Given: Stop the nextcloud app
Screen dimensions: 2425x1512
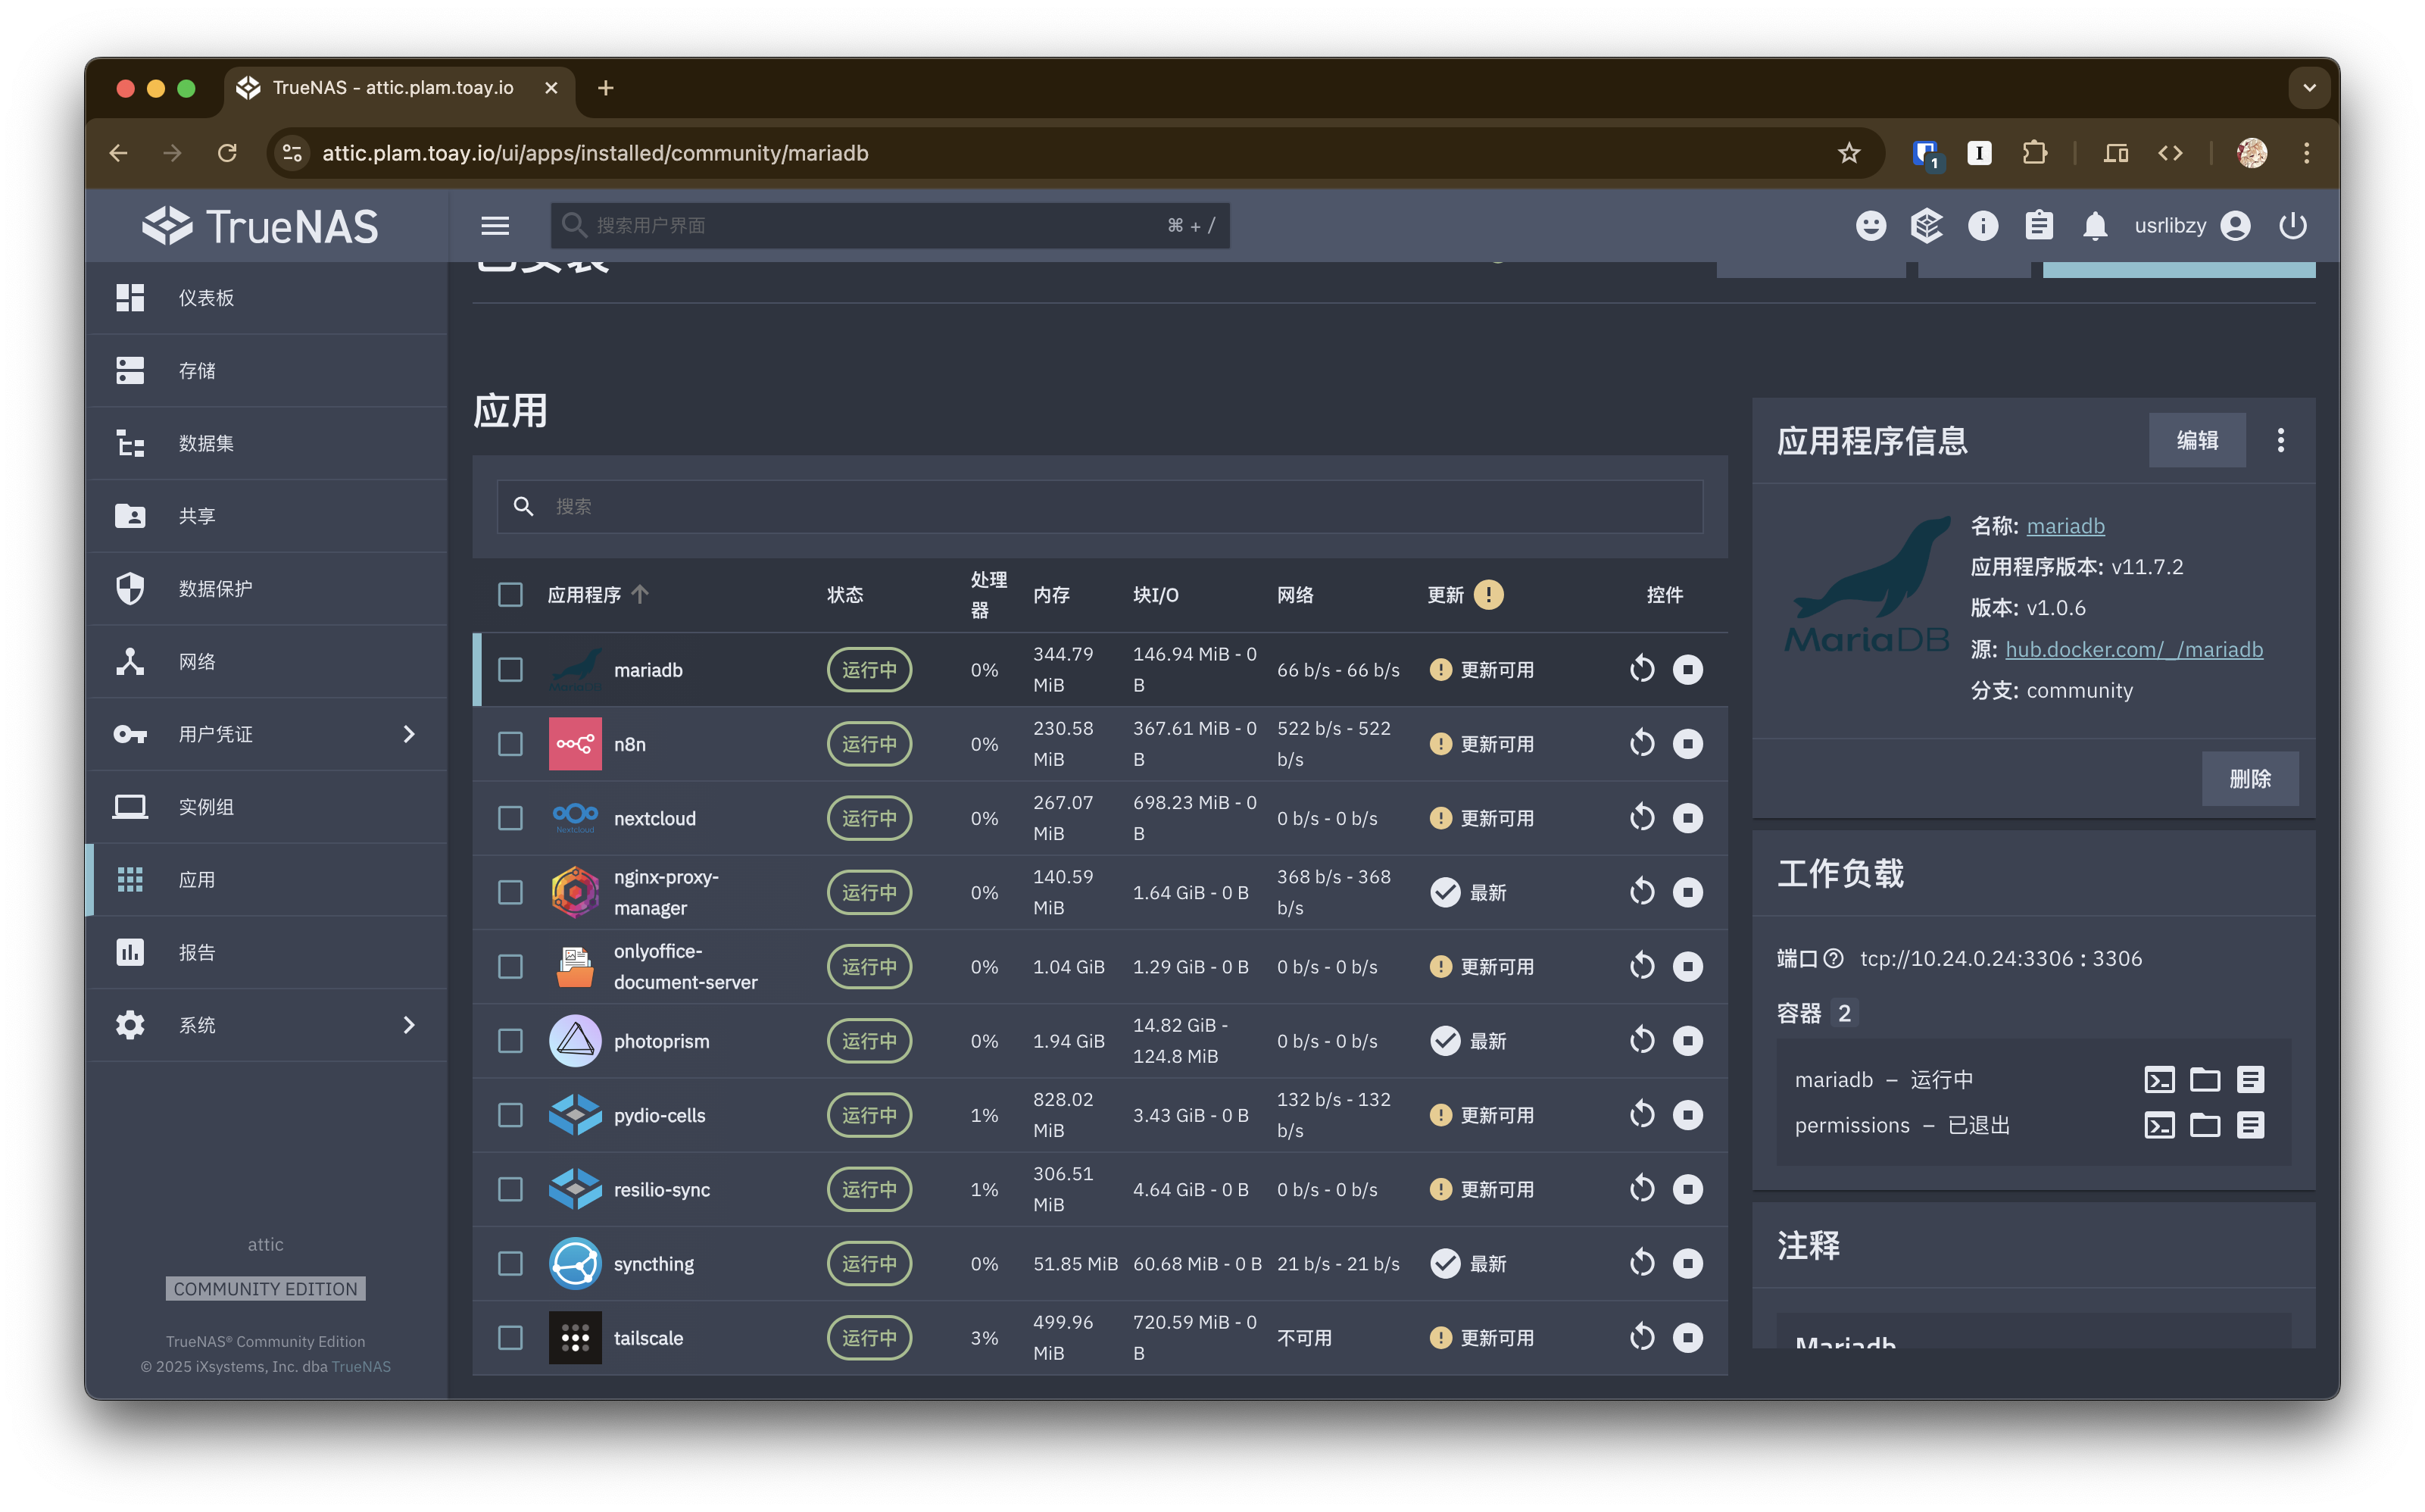Looking at the screenshot, I should [1687, 818].
